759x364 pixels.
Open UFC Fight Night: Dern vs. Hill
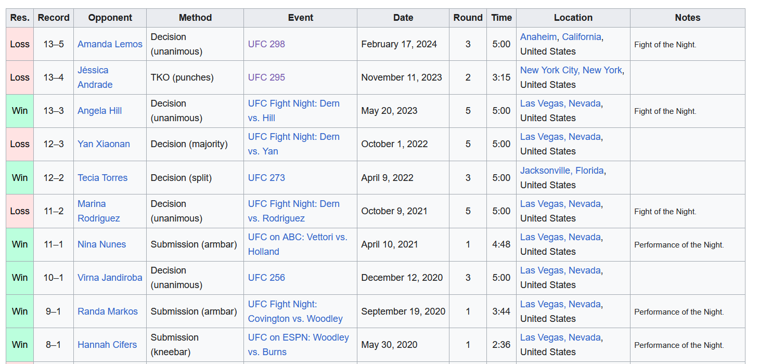click(x=294, y=111)
